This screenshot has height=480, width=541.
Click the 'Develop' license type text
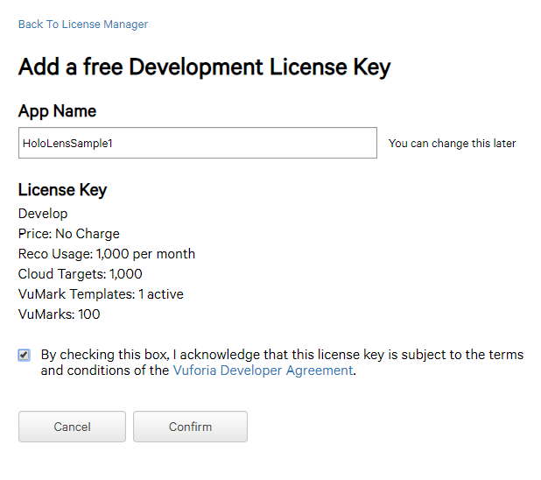point(43,214)
